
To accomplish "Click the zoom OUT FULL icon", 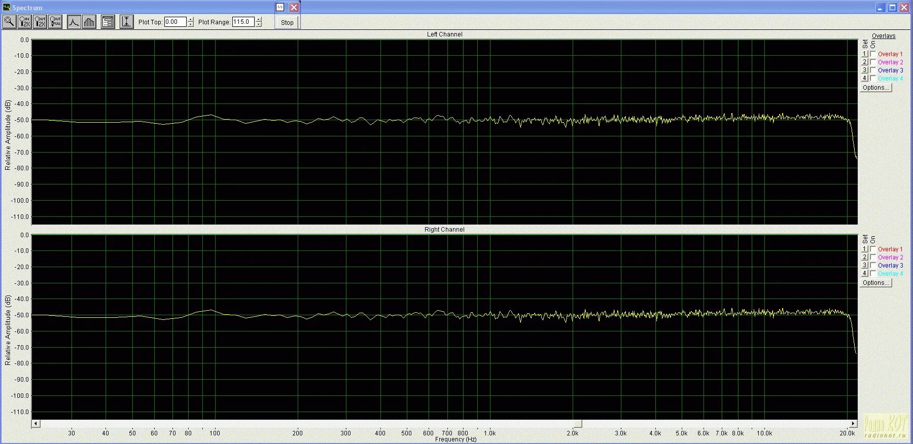I will [x=55, y=22].
